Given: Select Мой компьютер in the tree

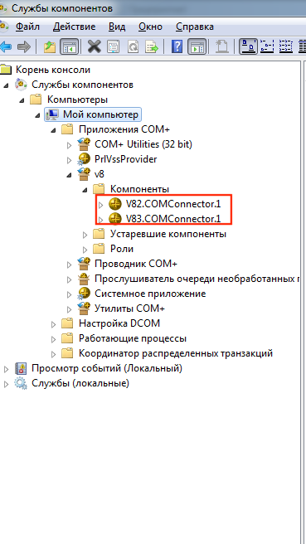Looking at the screenshot, I should pos(100,114).
